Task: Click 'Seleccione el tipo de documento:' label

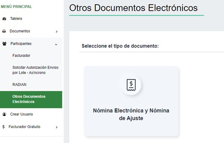Action: [x=120, y=46]
